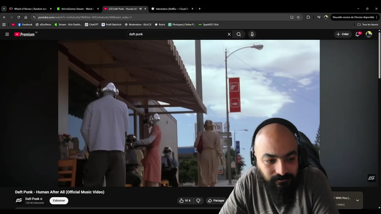The width and height of the screenshot is (381, 214).
Task: Share video with Partager button
Action: coord(216,201)
